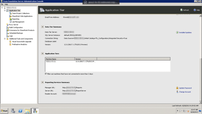Click the Lab Management icon
Viewport: 202px width, 114px height.
pos(10,22)
